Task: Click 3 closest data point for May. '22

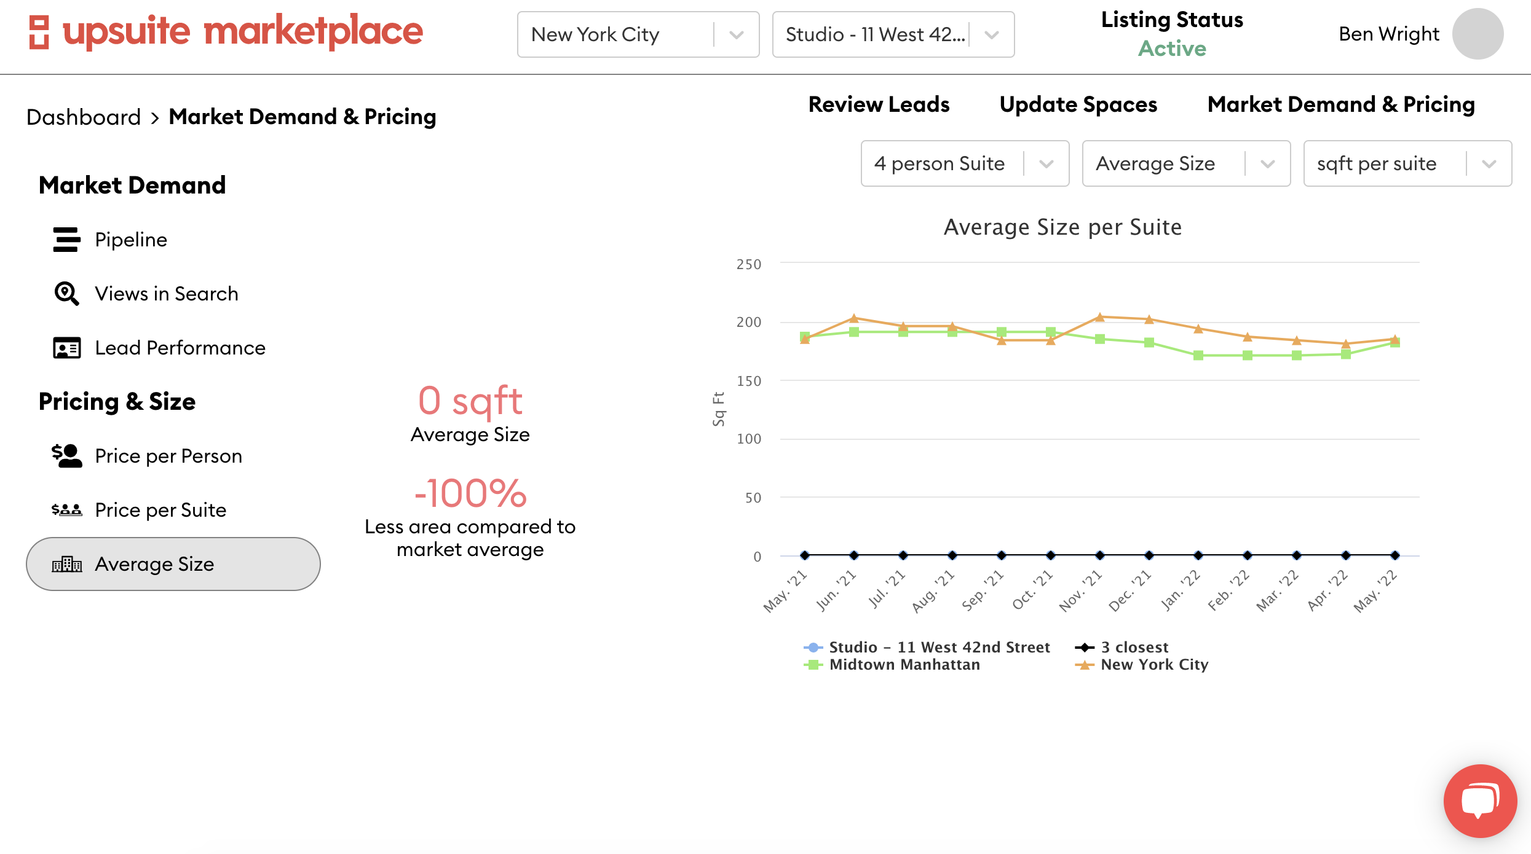Action: click(1395, 555)
